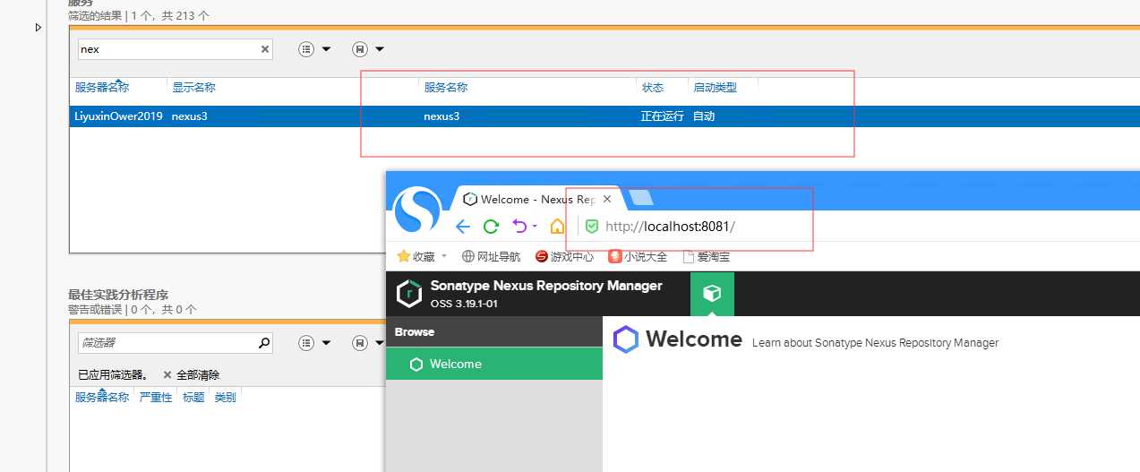The height and width of the screenshot is (472, 1140).
Task: Expand the dropdown arrow beside the undo icon
Action: click(536, 227)
